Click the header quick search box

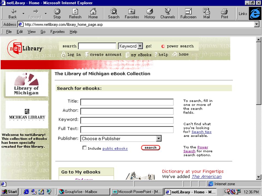tap(97, 46)
